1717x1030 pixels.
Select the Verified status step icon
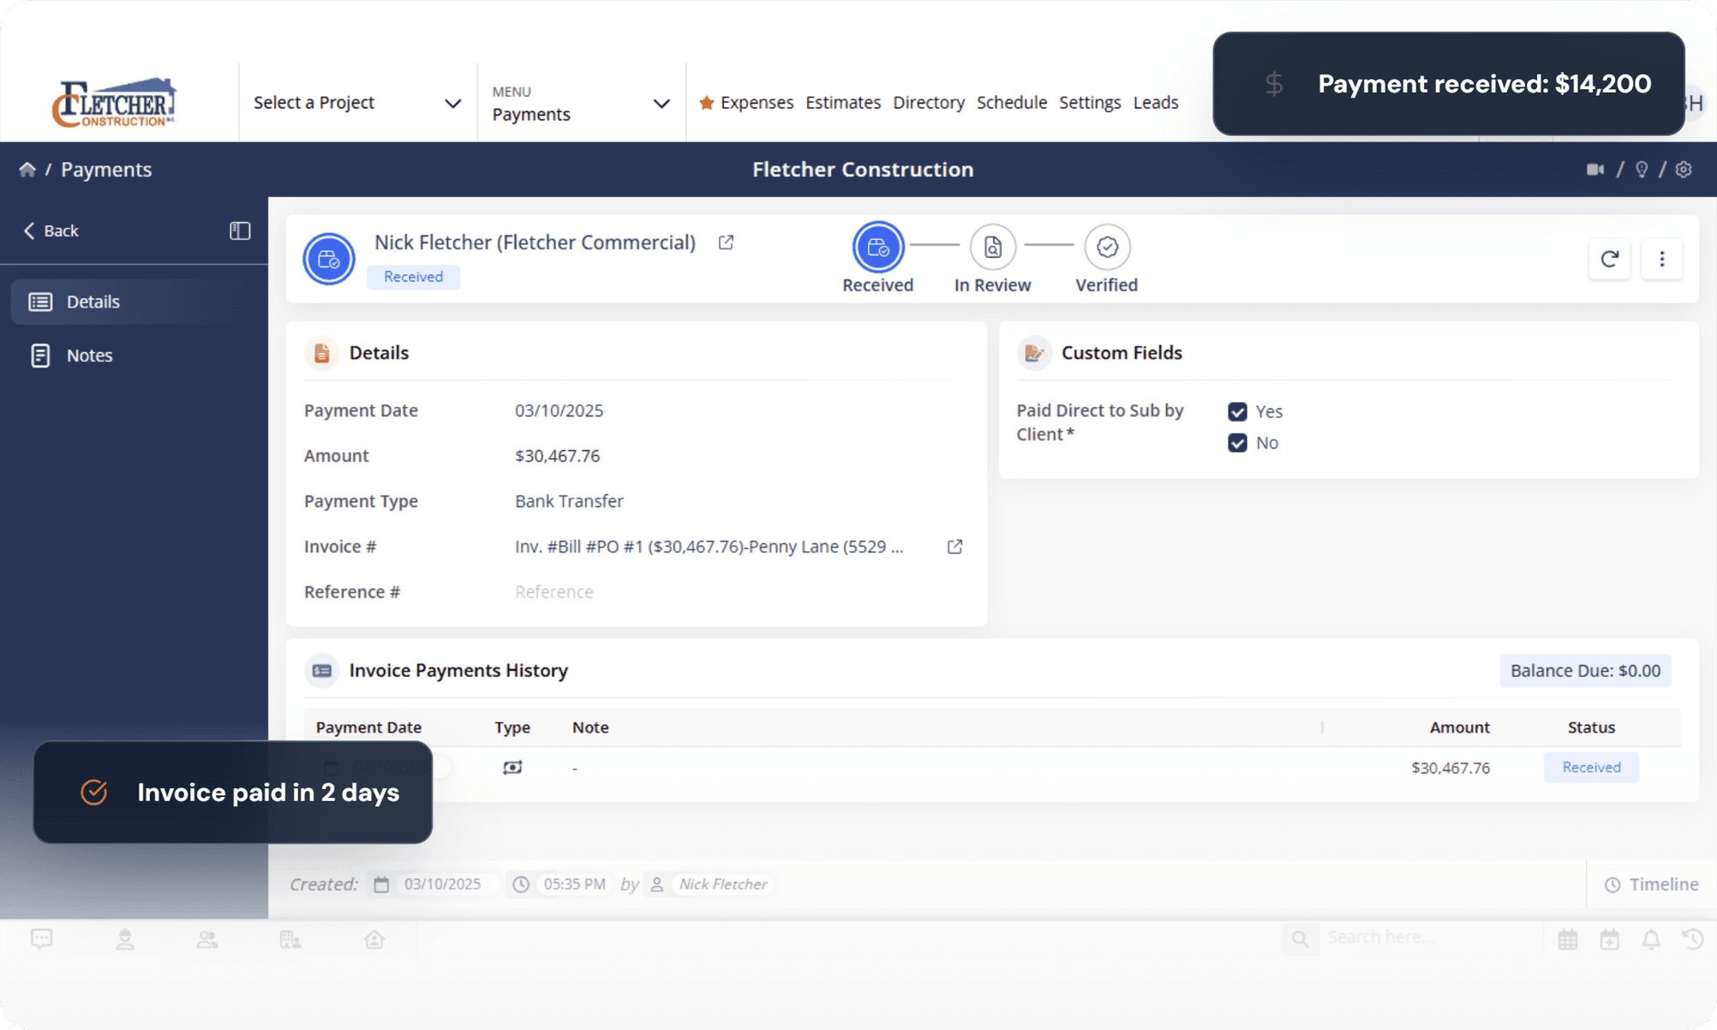[x=1107, y=247]
